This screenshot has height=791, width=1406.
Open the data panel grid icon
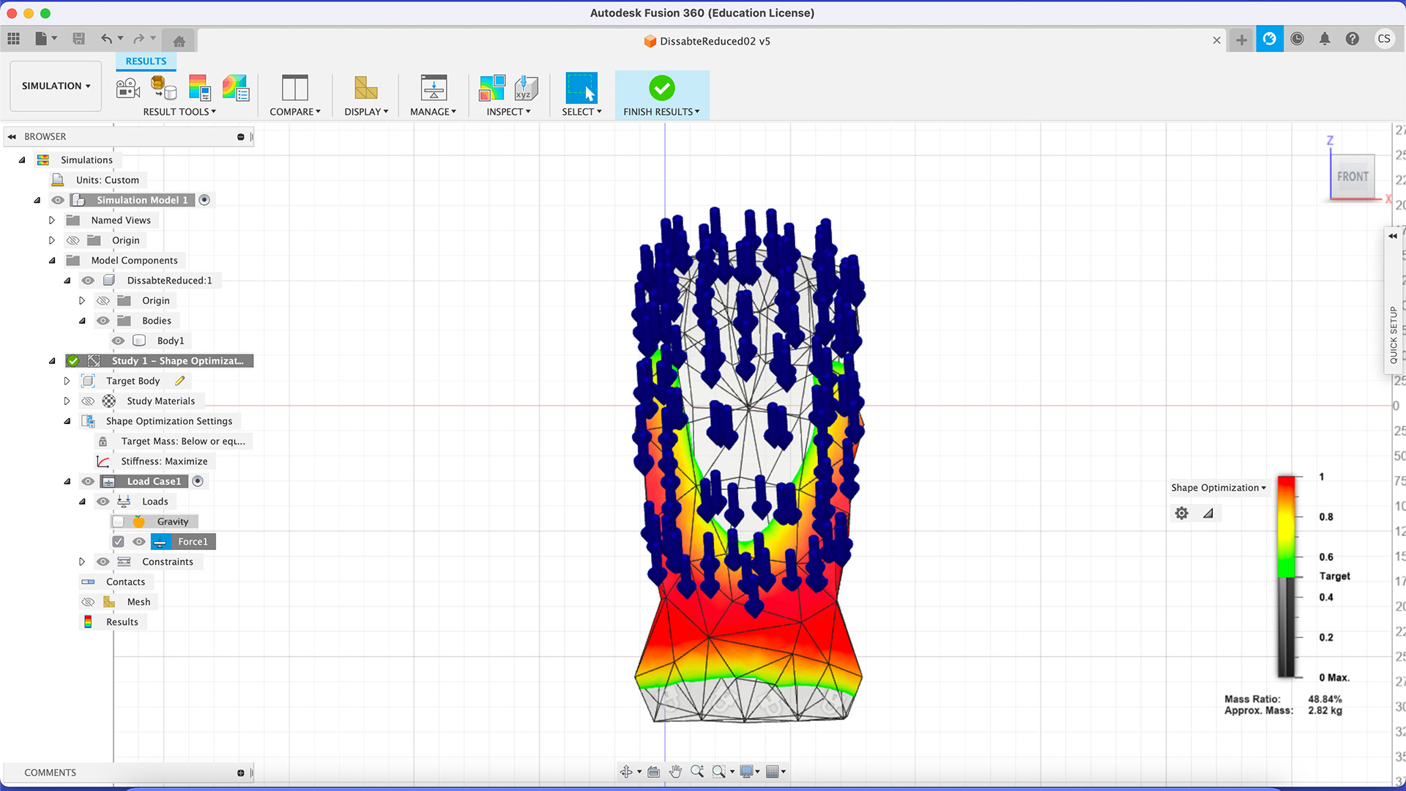(14, 39)
